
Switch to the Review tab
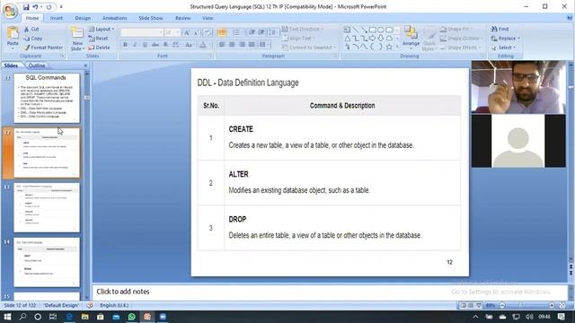click(182, 18)
